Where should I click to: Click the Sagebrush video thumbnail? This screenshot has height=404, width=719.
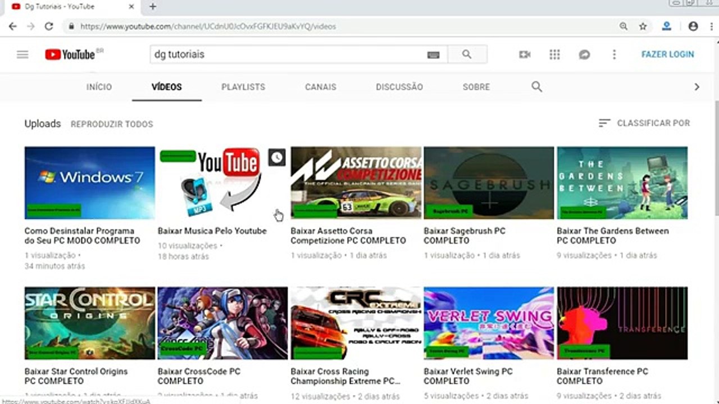489,183
